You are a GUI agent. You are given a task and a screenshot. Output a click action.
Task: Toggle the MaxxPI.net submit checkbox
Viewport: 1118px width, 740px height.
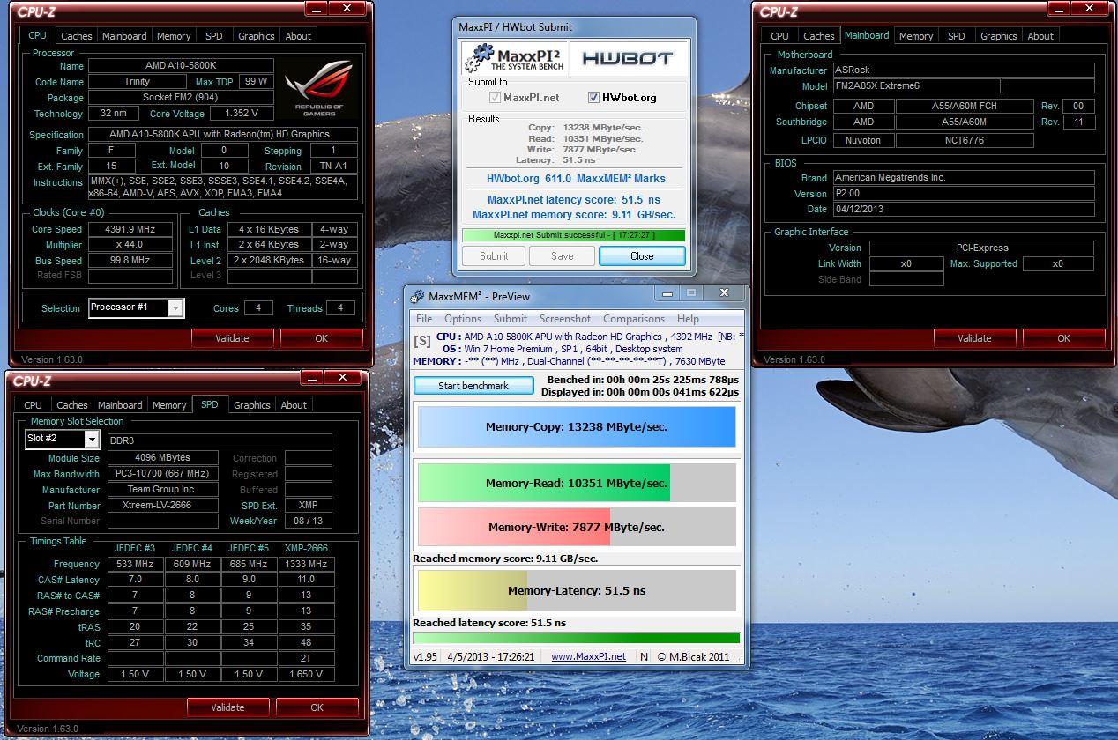(494, 98)
